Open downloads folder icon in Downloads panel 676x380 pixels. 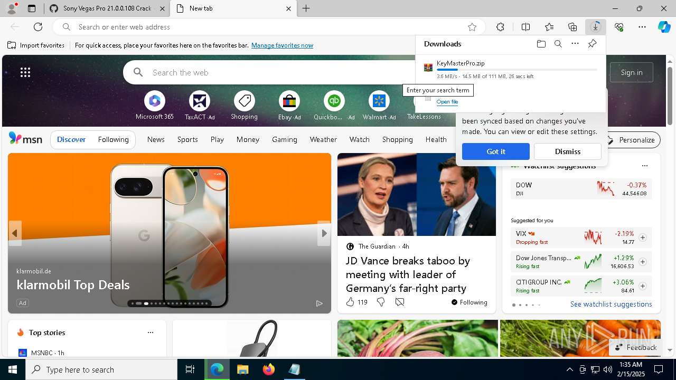coord(541,44)
